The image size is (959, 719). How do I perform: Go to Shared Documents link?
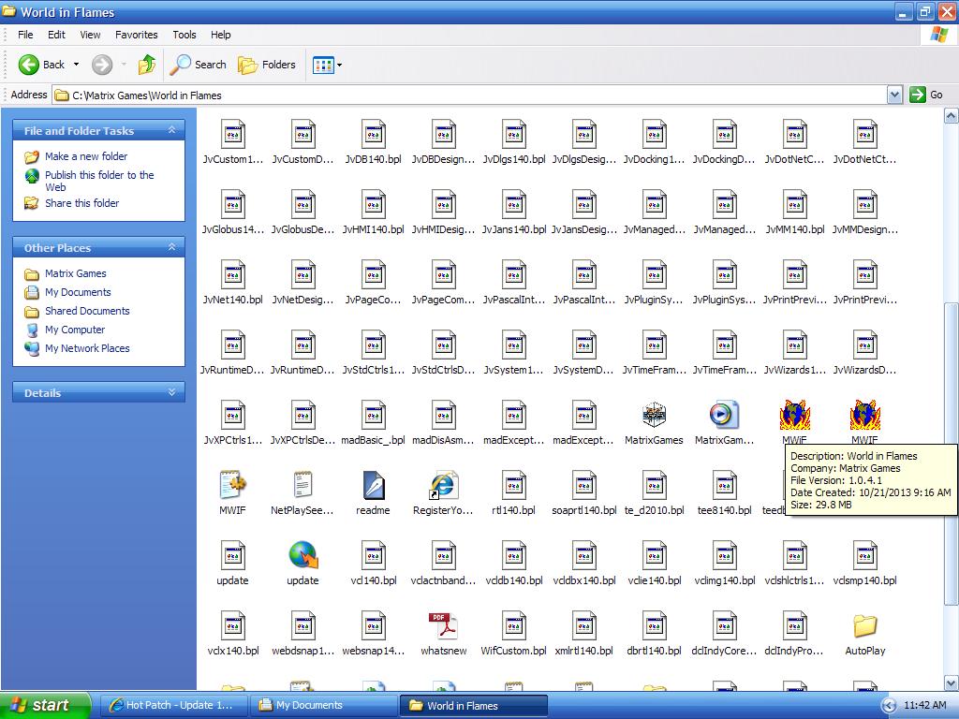87,311
